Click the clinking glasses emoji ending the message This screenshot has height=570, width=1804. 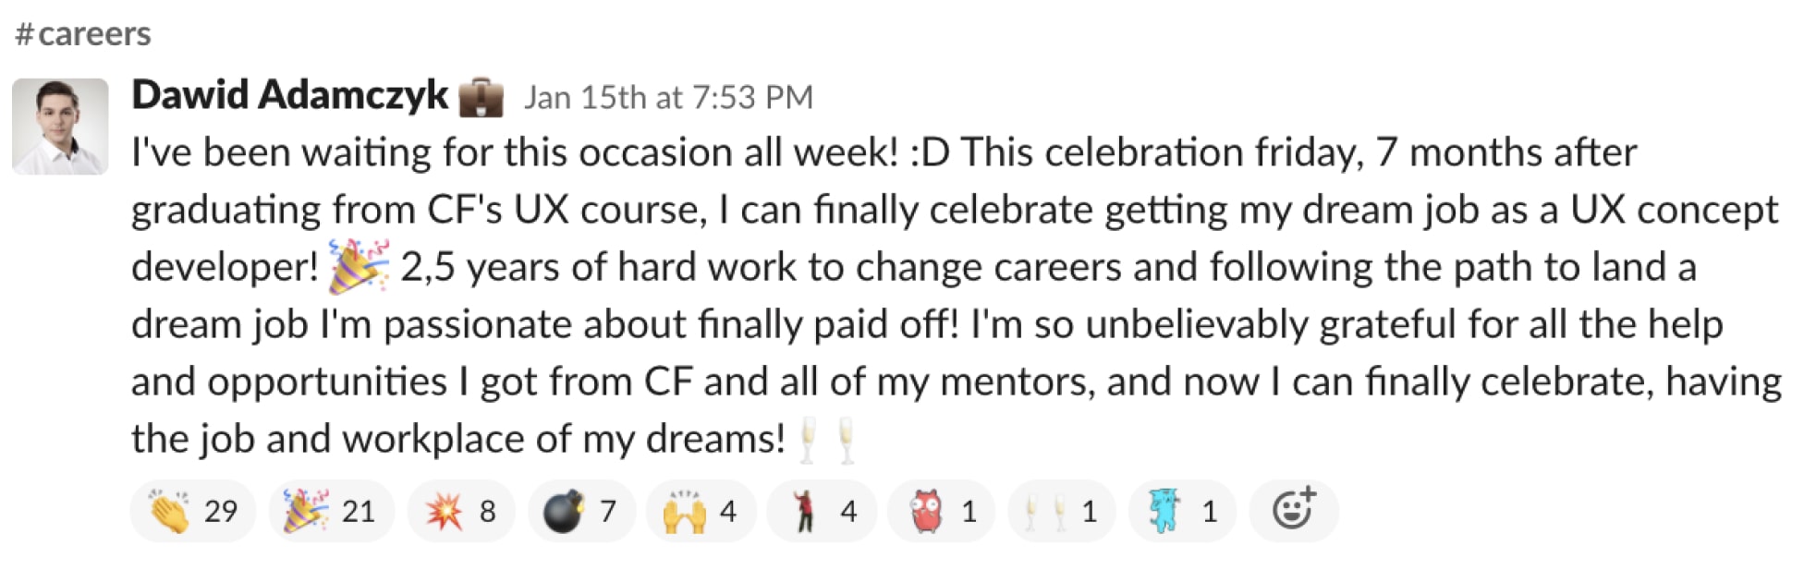tap(825, 440)
